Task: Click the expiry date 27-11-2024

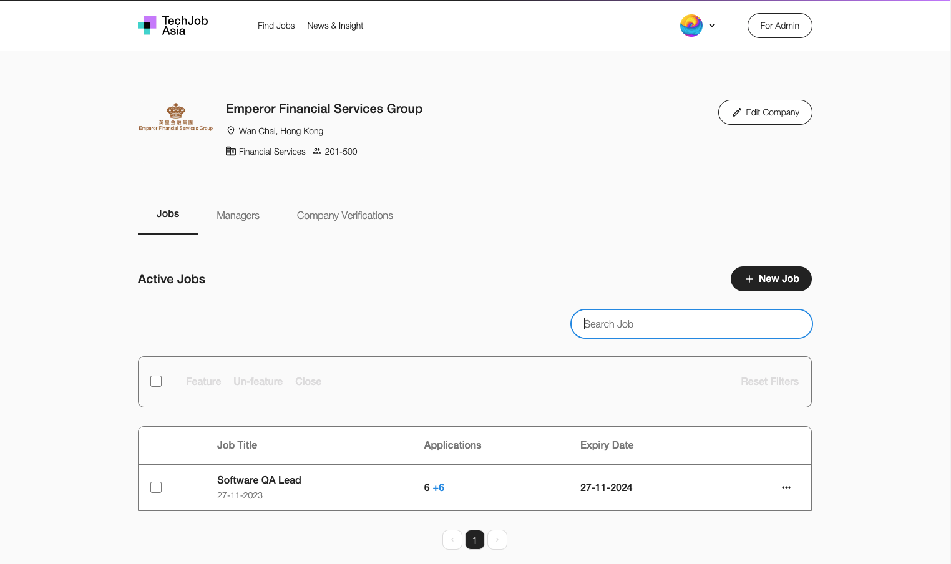Action: click(607, 487)
